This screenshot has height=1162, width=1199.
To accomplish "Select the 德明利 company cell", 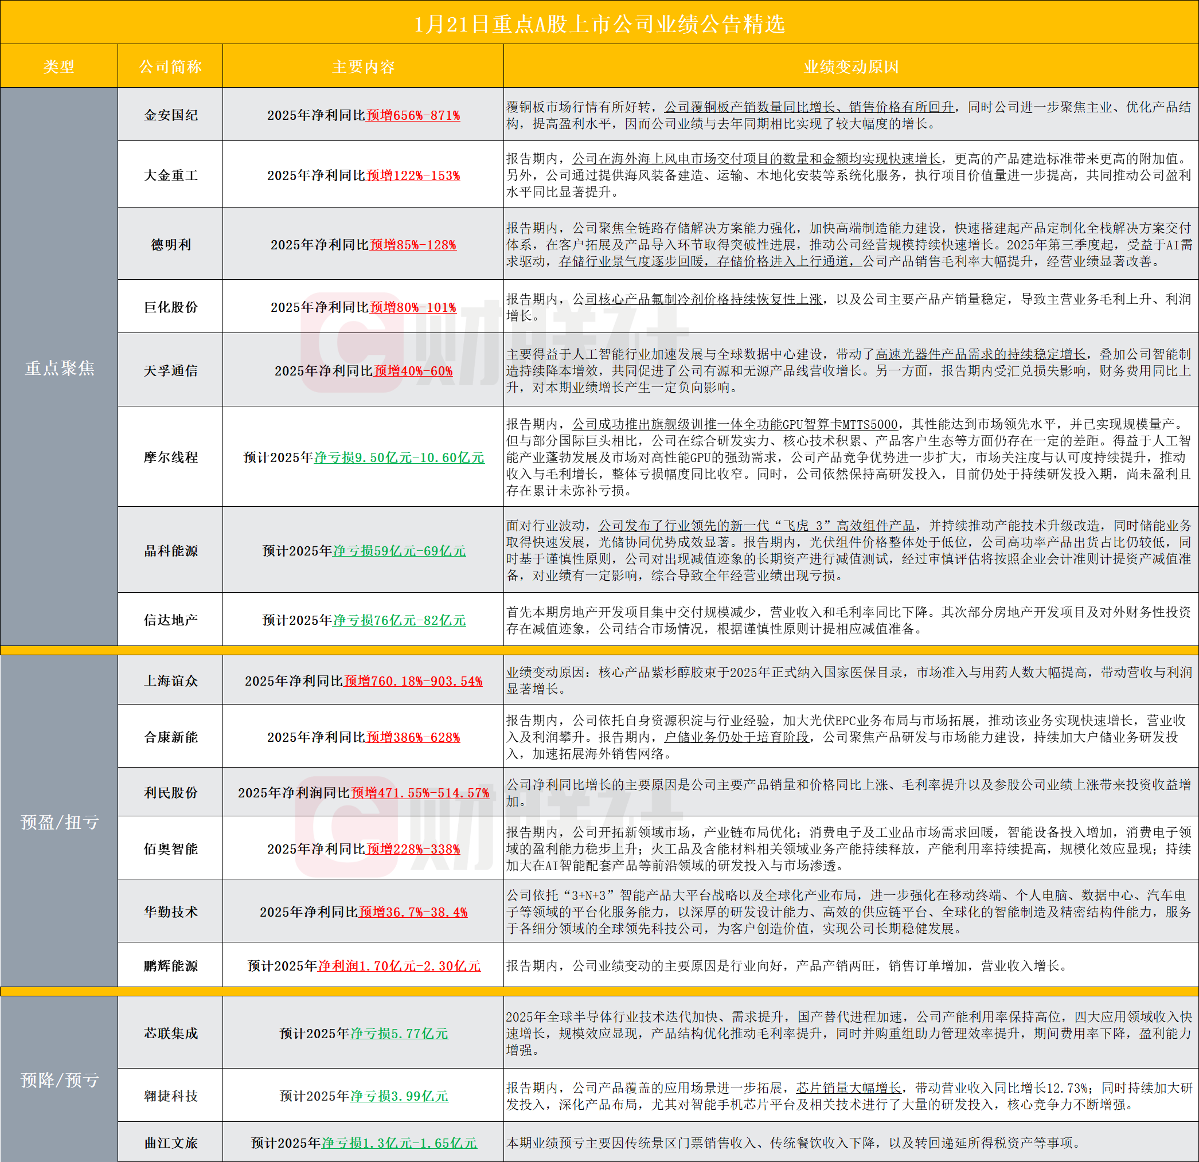I will coord(170,245).
